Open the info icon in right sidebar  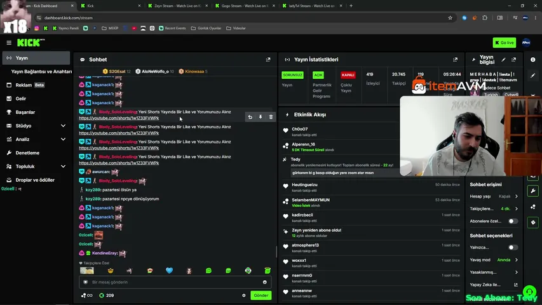[533, 60]
